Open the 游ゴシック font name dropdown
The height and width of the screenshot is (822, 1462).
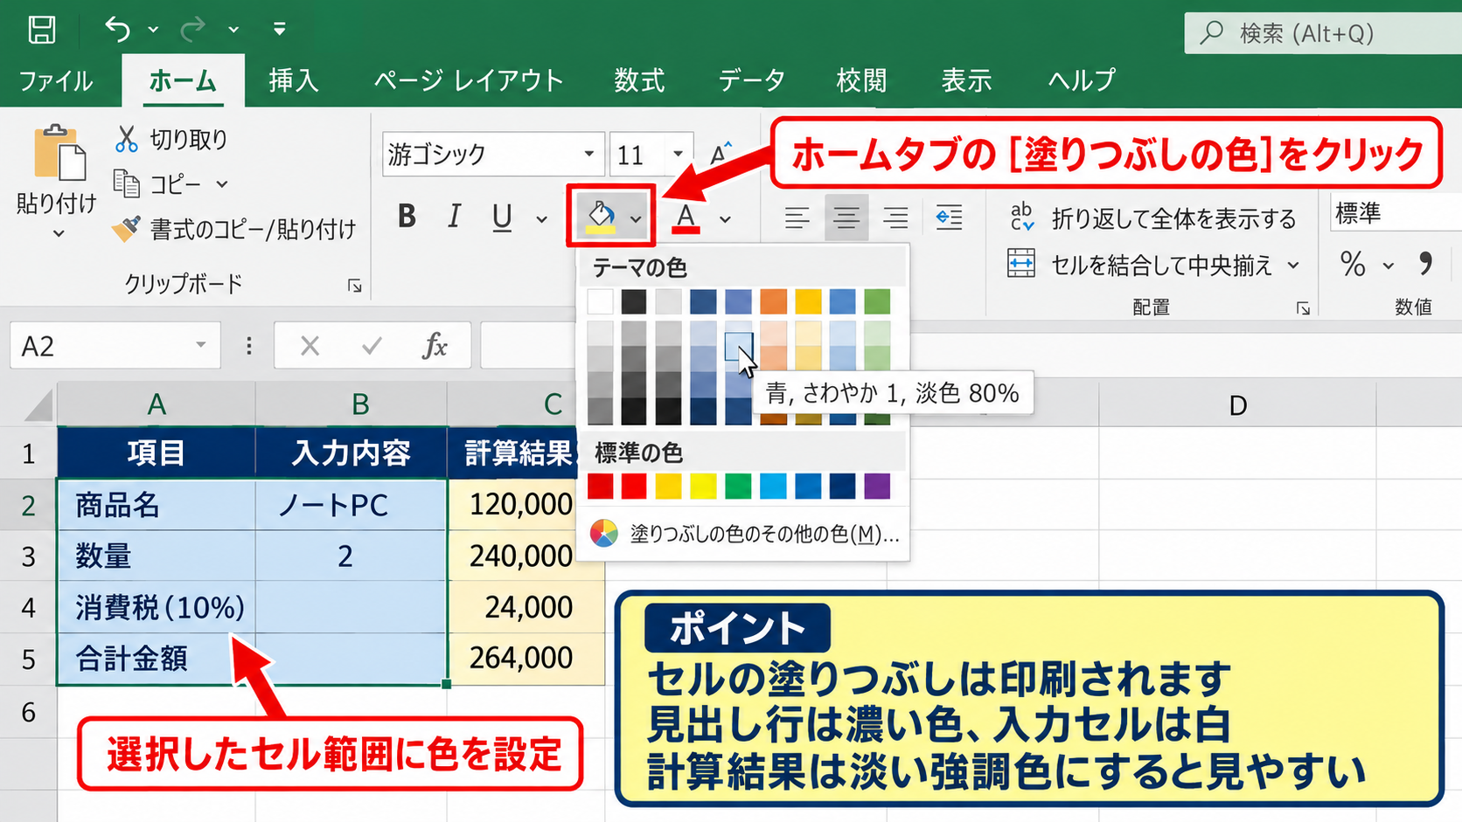(x=589, y=155)
